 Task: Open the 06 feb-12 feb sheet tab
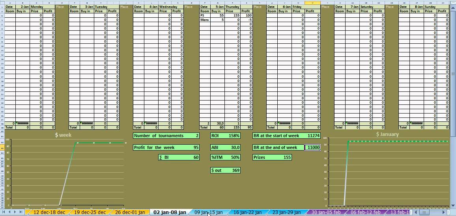[x=365, y=212]
